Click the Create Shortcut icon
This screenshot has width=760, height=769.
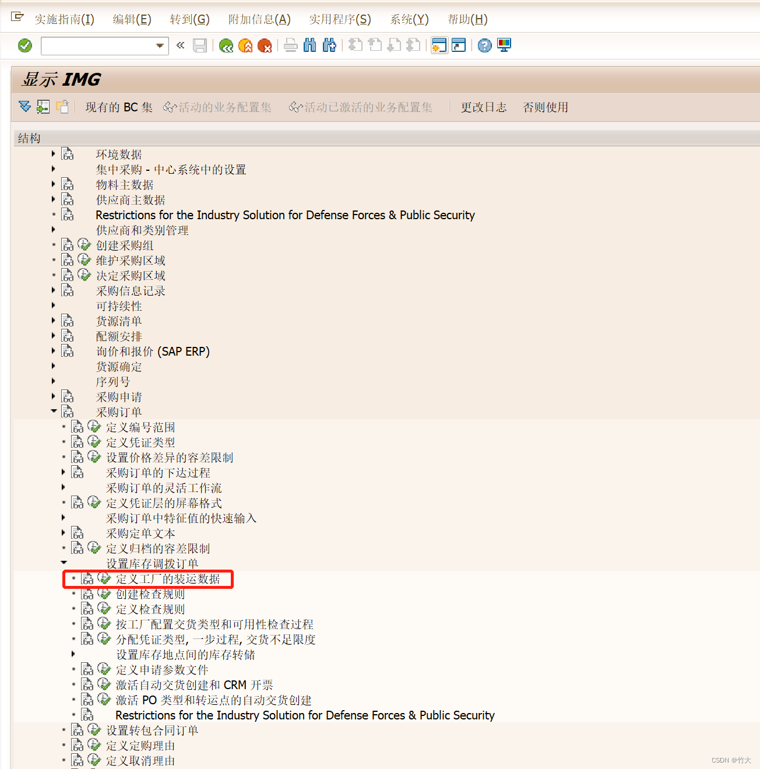tap(459, 45)
